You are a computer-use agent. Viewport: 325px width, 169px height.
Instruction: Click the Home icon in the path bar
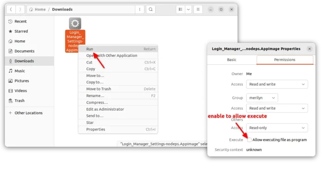click(31, 10)
